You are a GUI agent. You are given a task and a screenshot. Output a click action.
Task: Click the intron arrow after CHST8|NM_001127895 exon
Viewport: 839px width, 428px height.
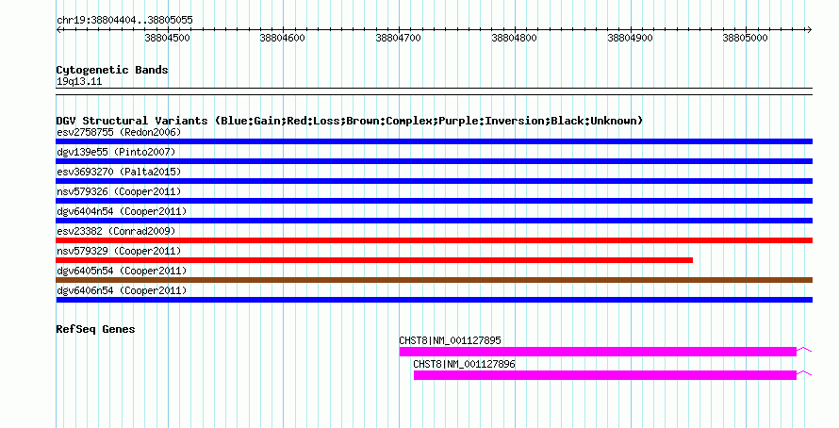point(804,350)
